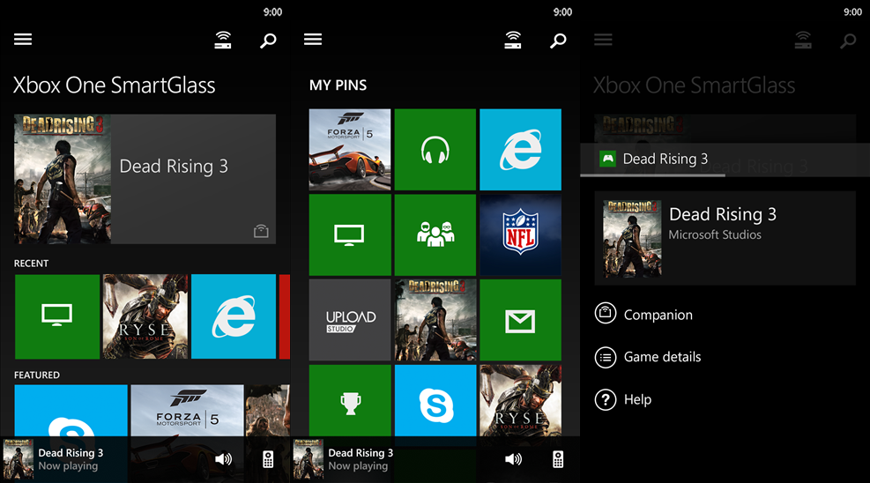The height and width of the screenshot is (483, 870).
Task: Open the achievements trophy pin
Action: click(x=350, y=400)
